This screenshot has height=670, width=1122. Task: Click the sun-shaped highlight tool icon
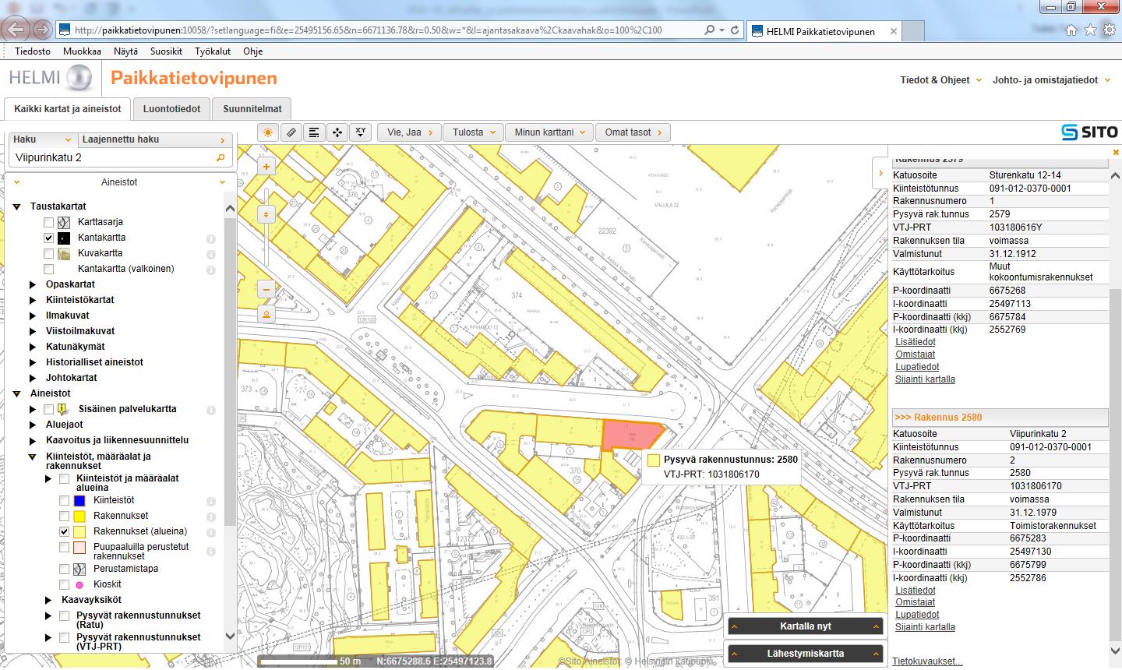coord(268,132)
